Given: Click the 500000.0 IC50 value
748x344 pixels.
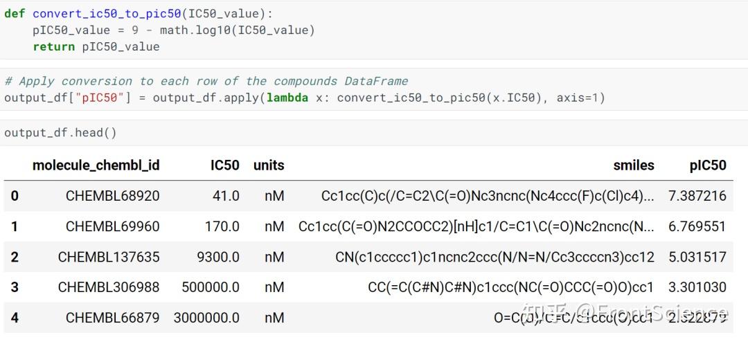Looking at the screenshot, I should (211, 287).
